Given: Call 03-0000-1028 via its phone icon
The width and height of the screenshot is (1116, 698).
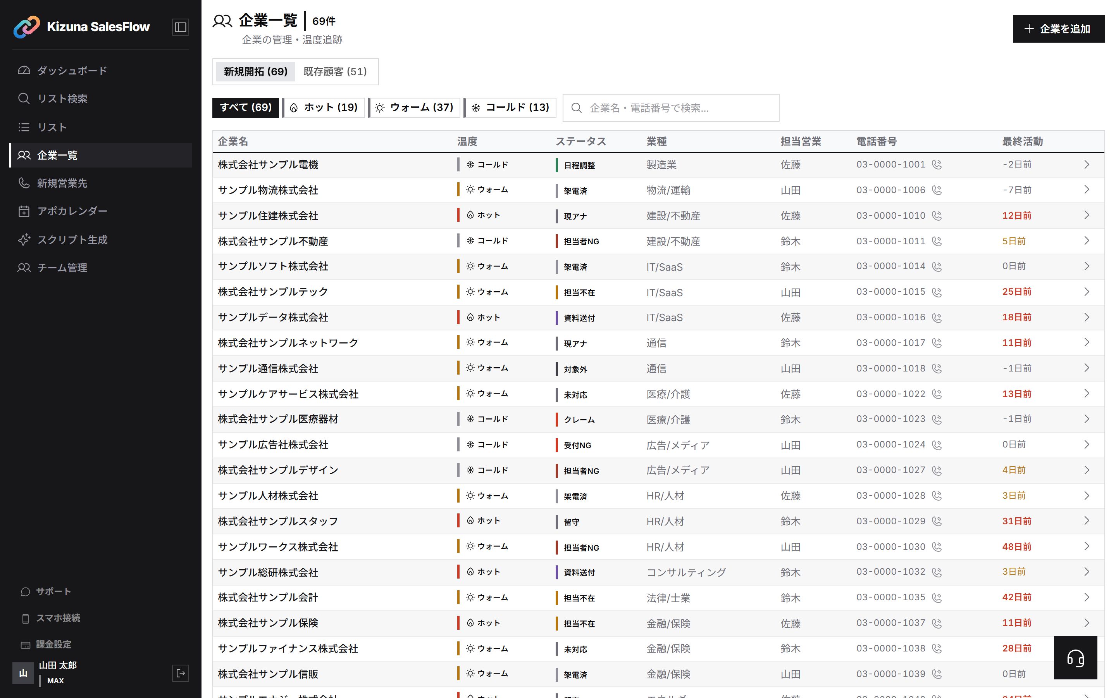Looking at the screenshot, I should tap(937, 496).
